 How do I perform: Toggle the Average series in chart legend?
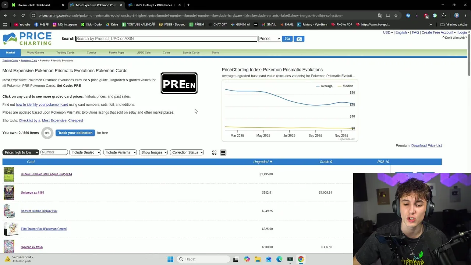(x=324, y=86)
